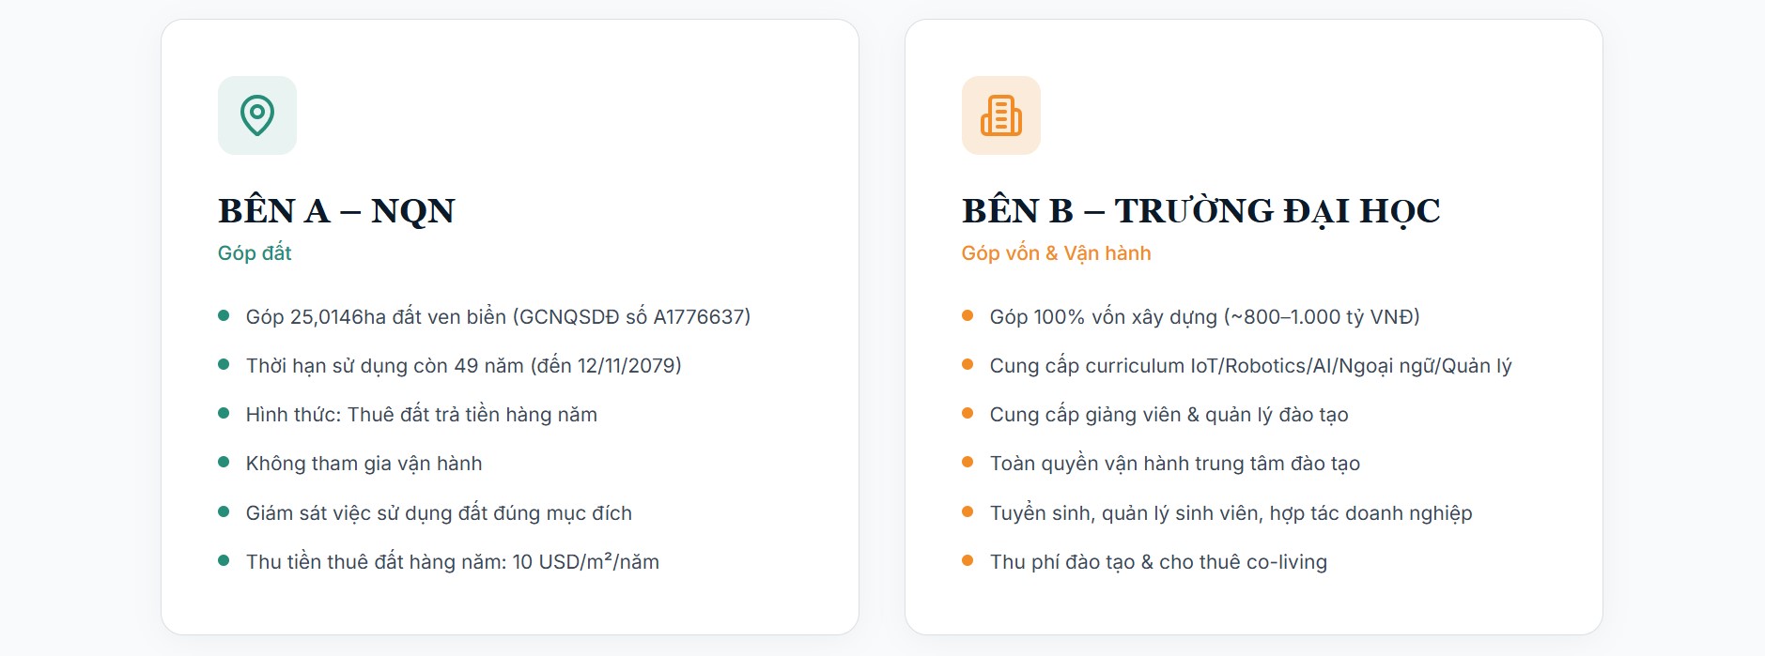Click the Toàn quyền vận hành trung tâm item
This screenshot has width=1765, height=656.
[x=1174, y=464]
